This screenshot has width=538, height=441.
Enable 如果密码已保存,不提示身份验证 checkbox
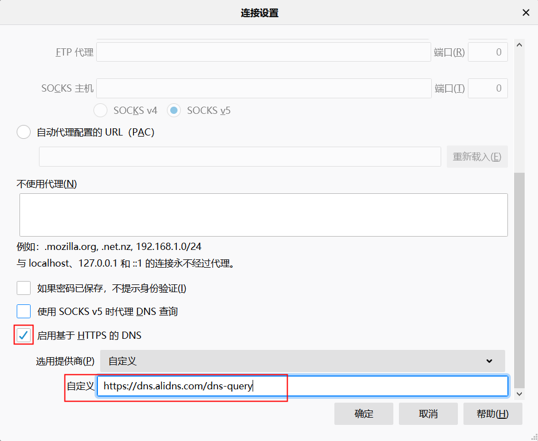click(x=24, y=288)
